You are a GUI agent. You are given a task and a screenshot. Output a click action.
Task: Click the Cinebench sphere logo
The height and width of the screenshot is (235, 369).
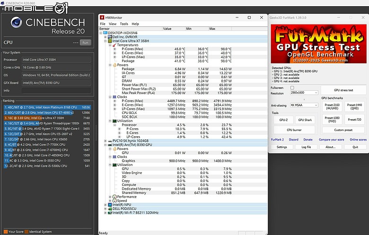16,22
